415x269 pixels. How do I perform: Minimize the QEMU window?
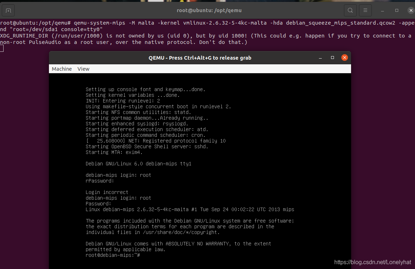coord(320,58)
